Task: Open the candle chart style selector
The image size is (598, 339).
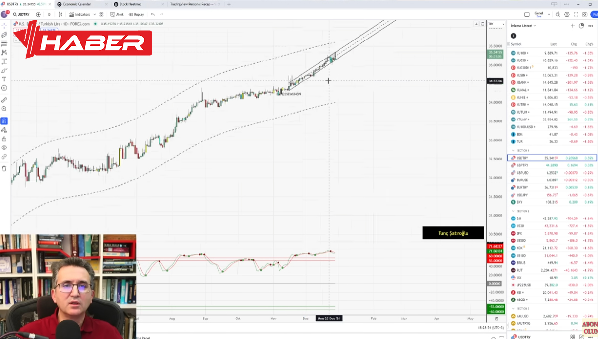Action: point(60,14)
